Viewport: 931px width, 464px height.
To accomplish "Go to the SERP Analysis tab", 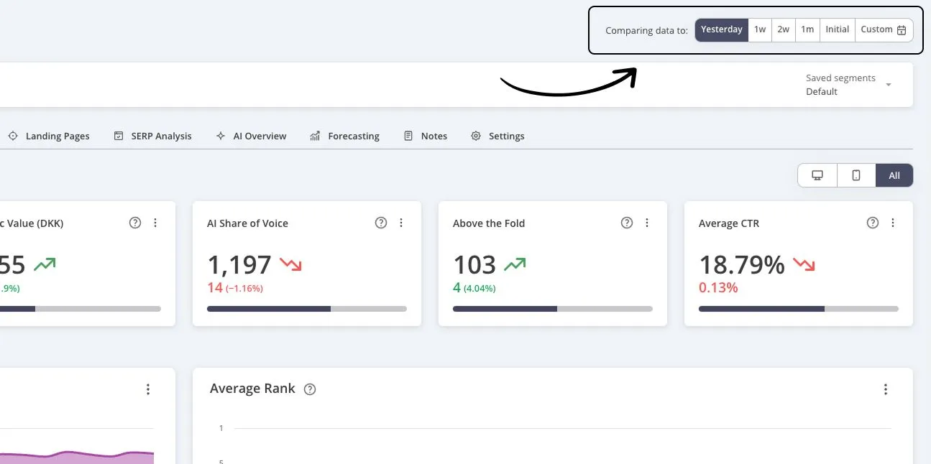I will pyautogui.click(x=153, y=136).
